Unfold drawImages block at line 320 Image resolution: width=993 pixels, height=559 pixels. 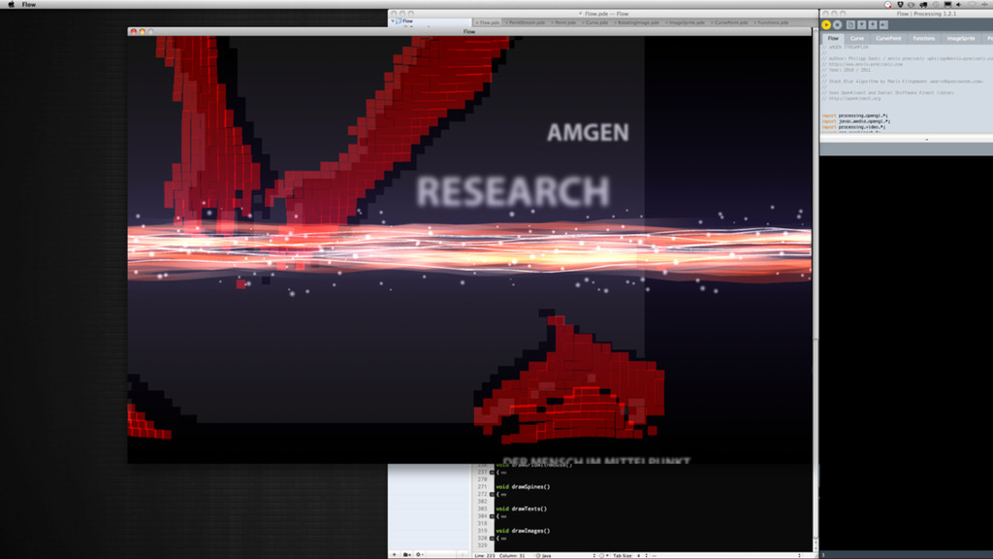[492, 538]
